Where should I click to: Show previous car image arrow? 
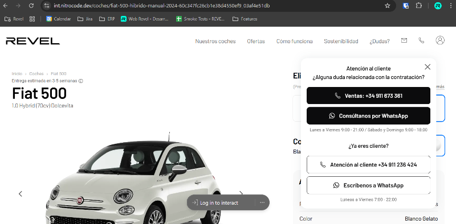[21, 193]
